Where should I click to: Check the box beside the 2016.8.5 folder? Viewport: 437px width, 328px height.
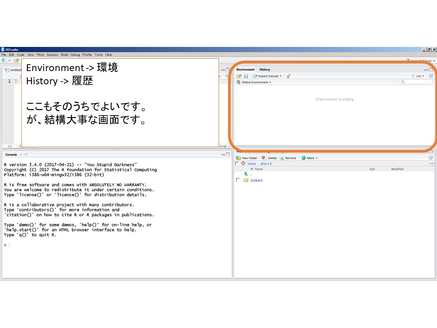(238, 180)
